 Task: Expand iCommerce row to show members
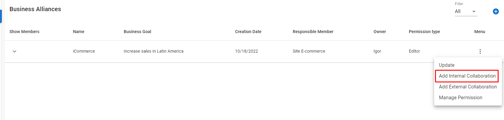[x=14, y=51]
